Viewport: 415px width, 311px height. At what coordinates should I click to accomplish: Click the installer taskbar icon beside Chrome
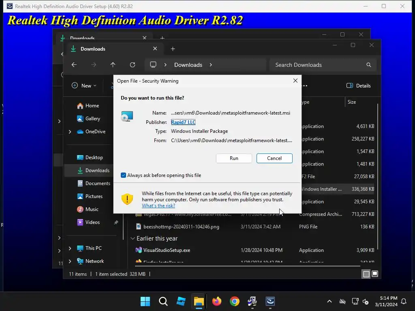tap(252, 301)
